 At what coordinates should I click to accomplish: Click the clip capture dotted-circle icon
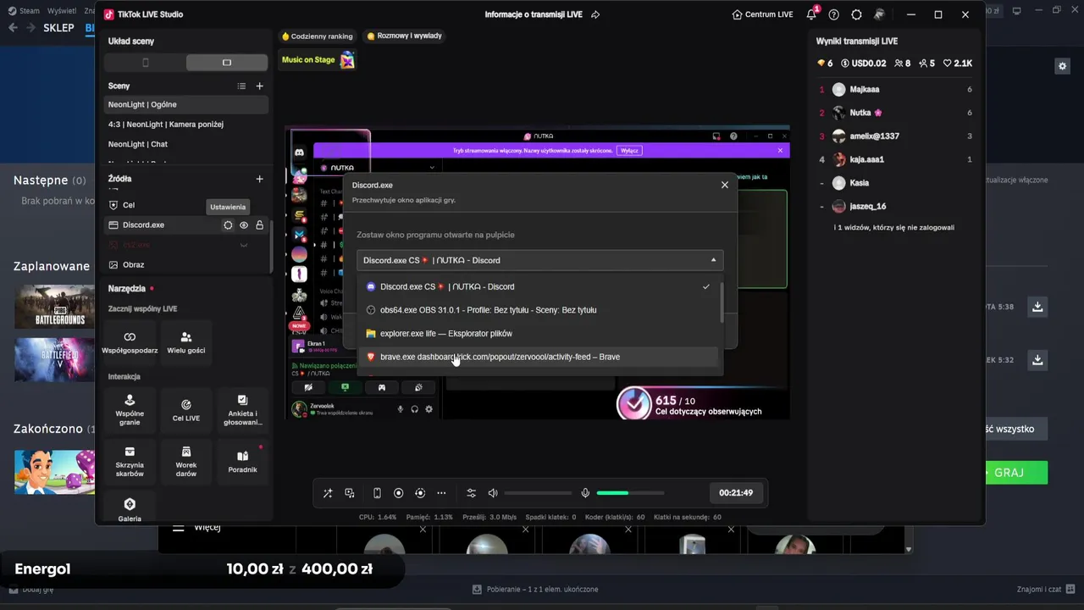pos(420,493)
